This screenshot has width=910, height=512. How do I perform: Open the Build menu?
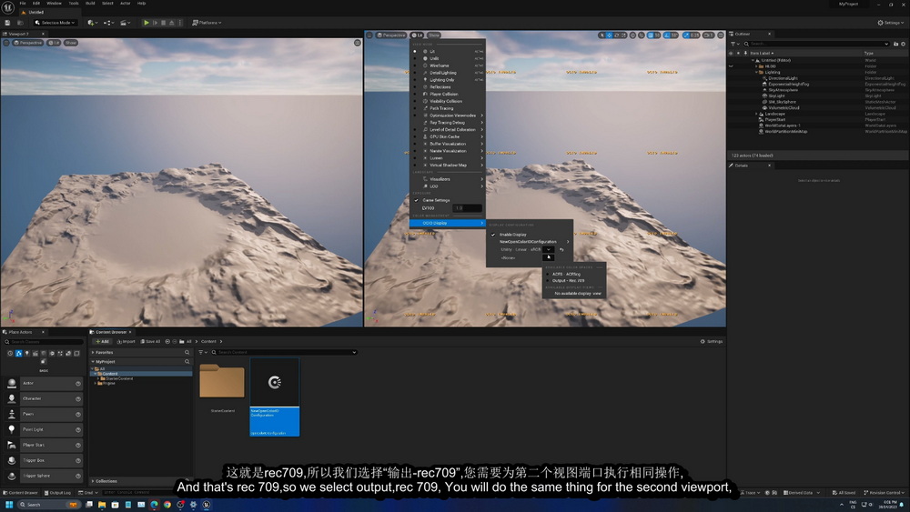pos(90,3)
